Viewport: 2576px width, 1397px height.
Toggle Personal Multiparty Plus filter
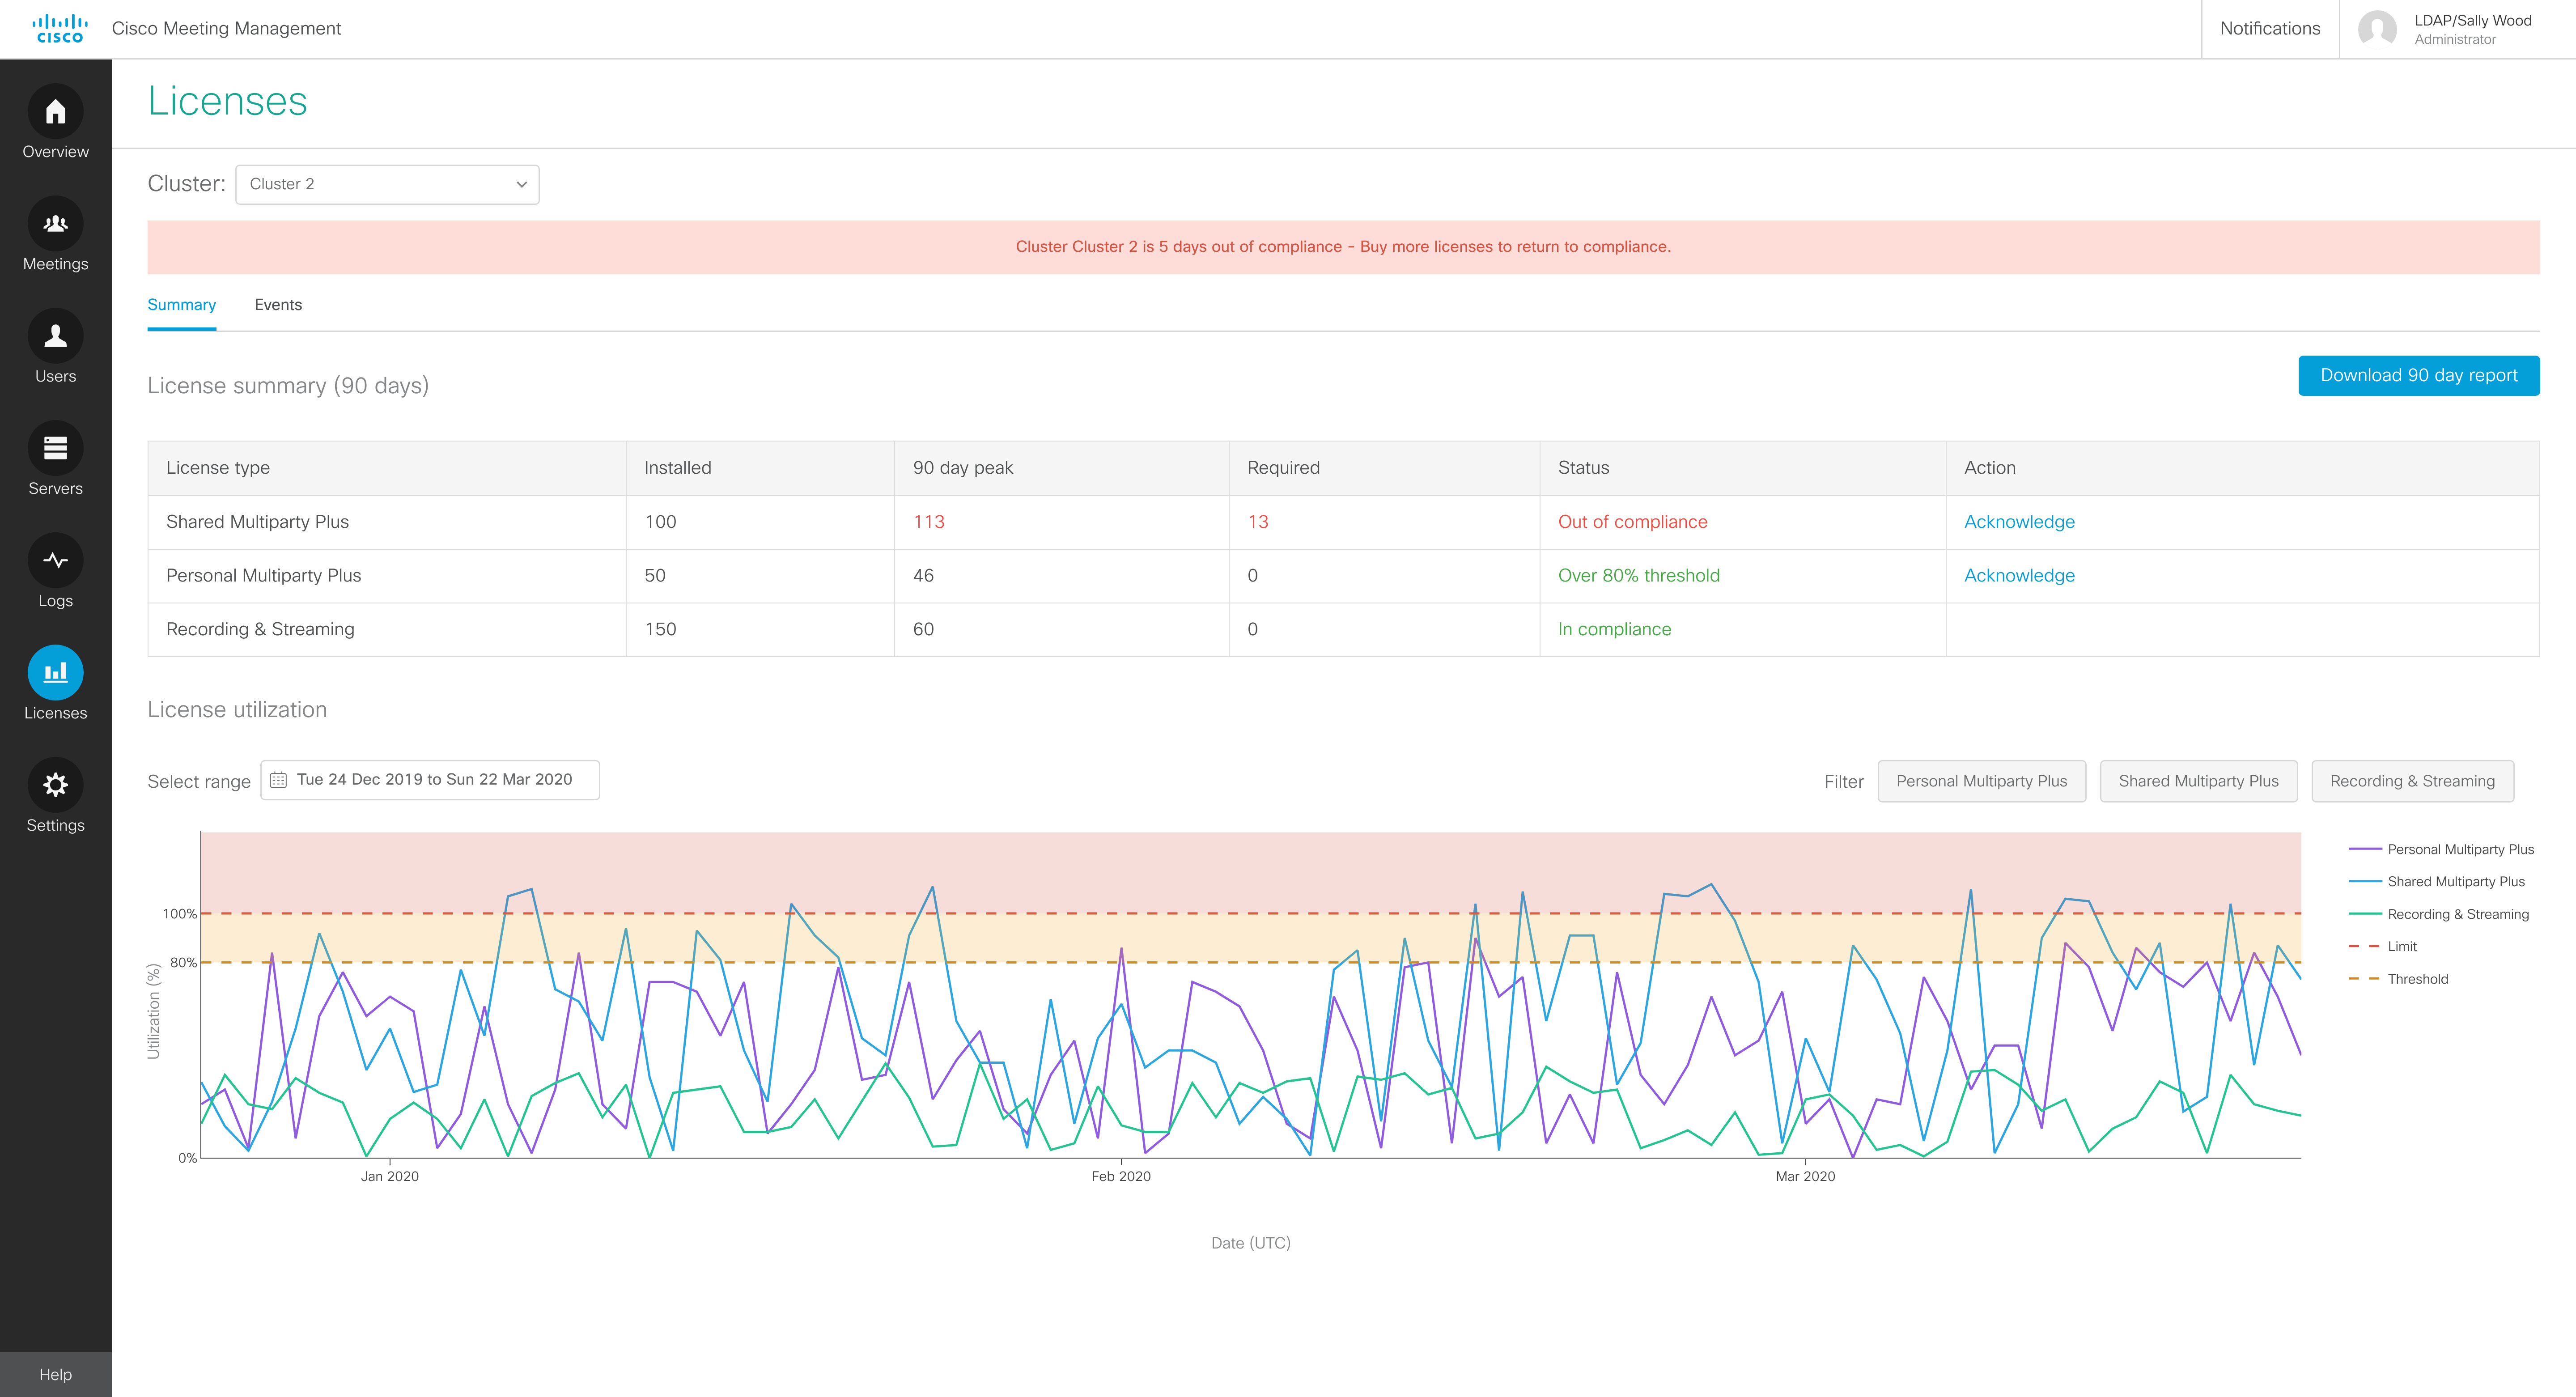tap(1980, 781)
